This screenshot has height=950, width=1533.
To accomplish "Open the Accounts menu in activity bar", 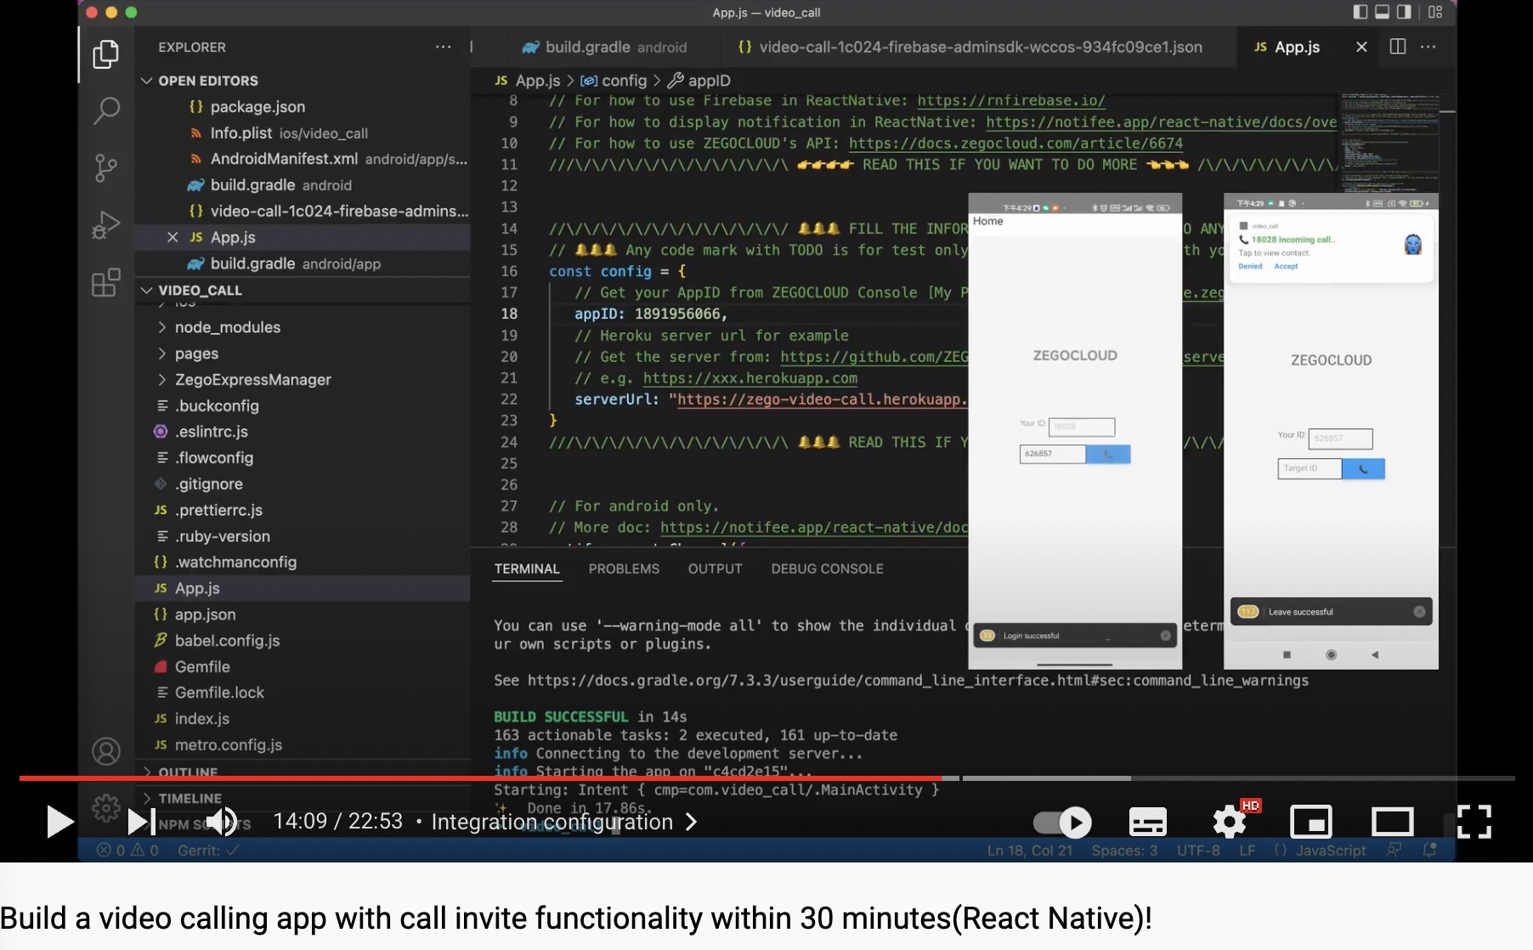I will click(x=105, y=751).
